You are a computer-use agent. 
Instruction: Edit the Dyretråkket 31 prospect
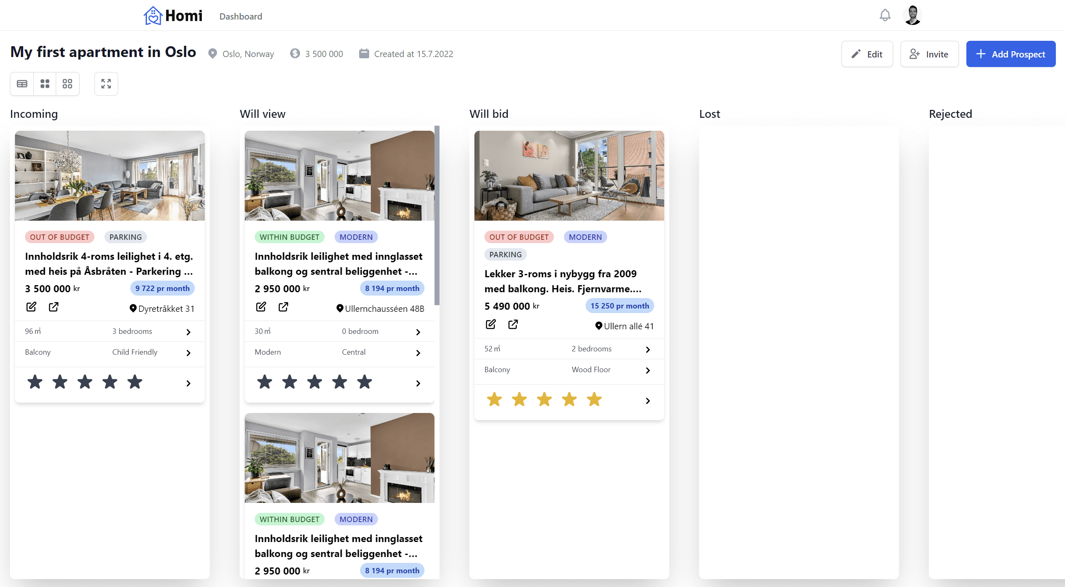31,307
